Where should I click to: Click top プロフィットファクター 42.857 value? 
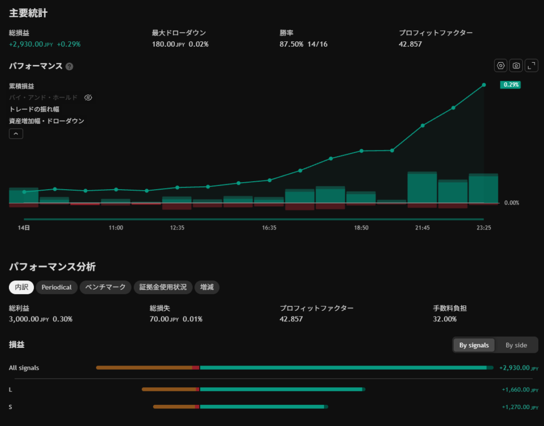pyautogui.click(x=410, y=45)
